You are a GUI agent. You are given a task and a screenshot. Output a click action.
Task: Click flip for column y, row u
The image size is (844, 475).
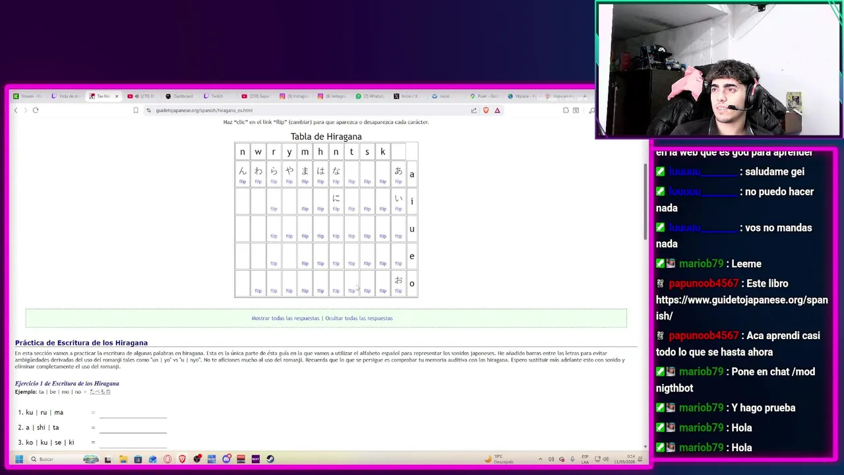pyautogui.click(x=289, y=236)
